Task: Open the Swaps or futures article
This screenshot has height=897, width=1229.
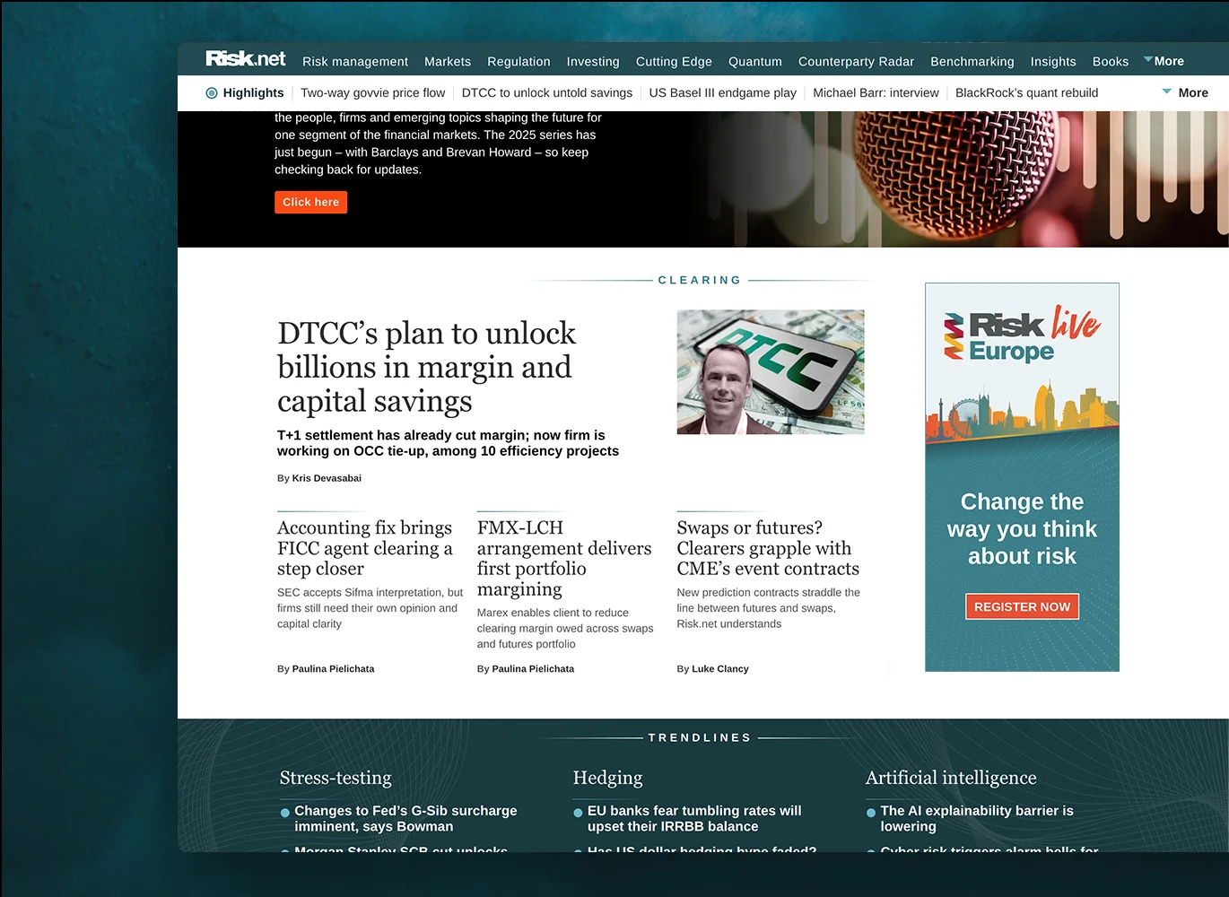Action: point(767,548)
